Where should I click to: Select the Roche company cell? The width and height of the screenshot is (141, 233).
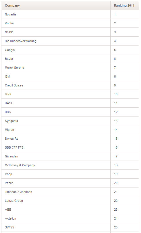[56, 23]
